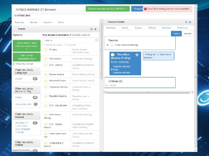Click the circle icon beside Repetitive dreams result row
This screenshot has height=156, width=209.
click(x=46, y=96)
